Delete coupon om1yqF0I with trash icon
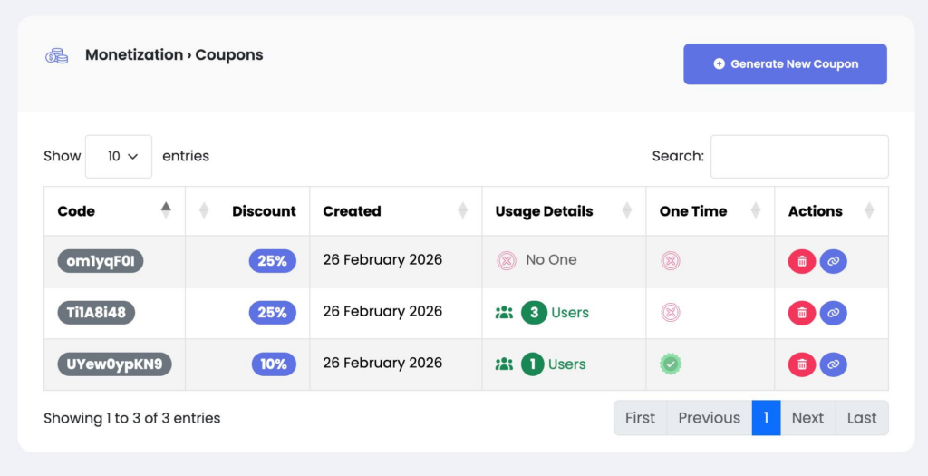The height and width of the screenshot is (476, 928). click(x=802, y=262)
